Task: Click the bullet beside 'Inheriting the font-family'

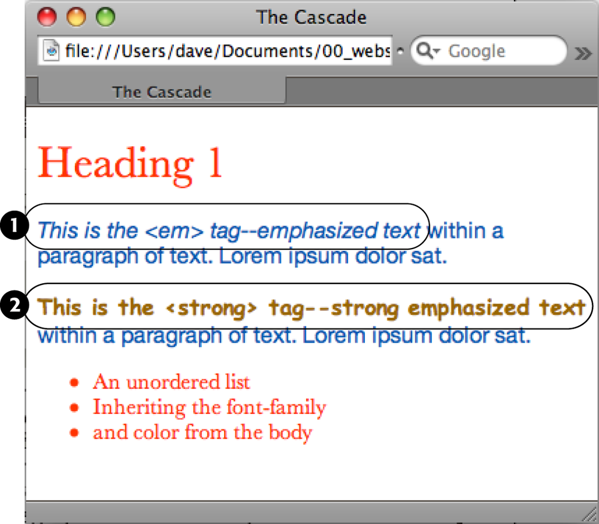Action: (x=74, y=407)
